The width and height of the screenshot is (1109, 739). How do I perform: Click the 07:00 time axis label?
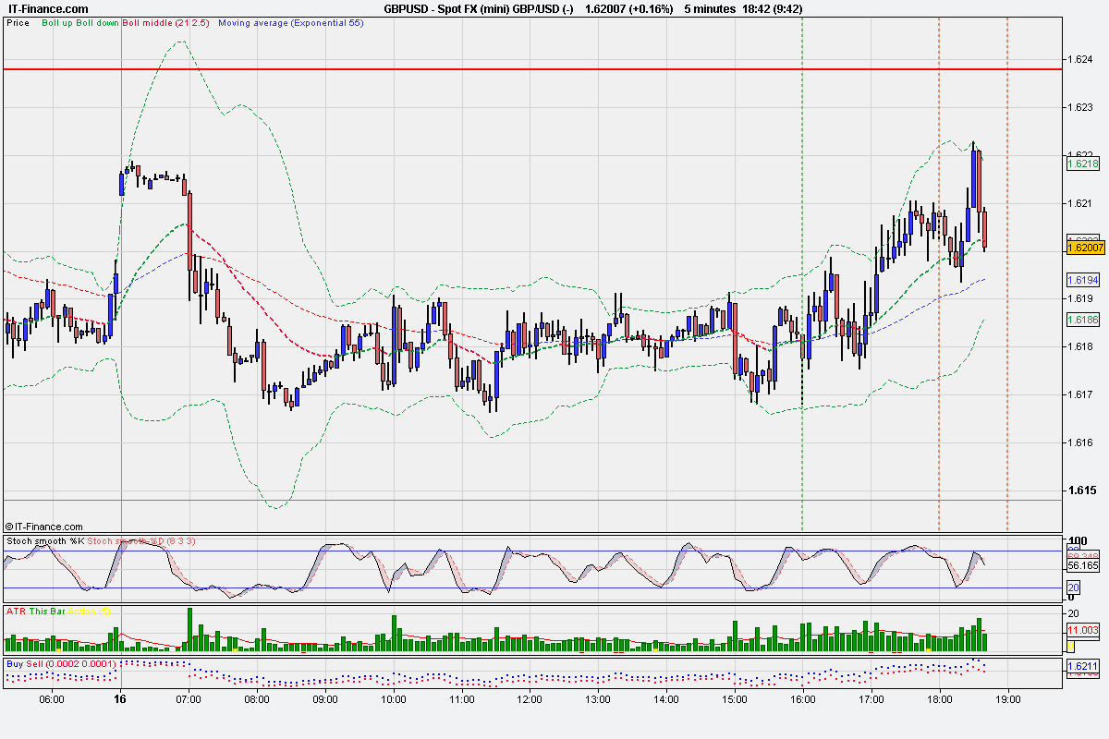coord(189,699)
